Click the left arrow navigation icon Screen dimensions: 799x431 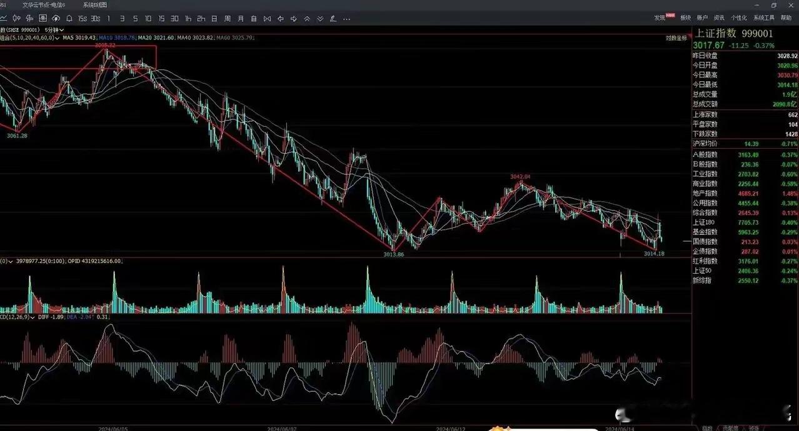click(280, 19)
